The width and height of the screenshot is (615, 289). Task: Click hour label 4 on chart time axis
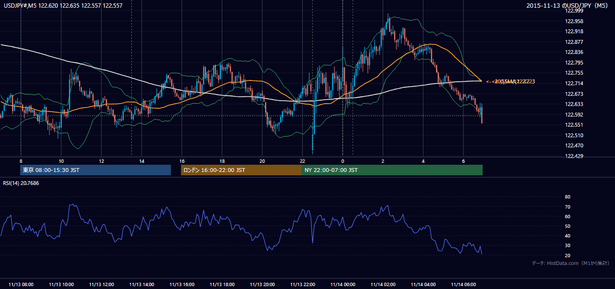tap(423, 161)
